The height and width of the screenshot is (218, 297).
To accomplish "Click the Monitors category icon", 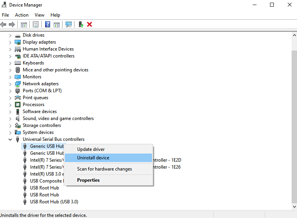I will 18,77.
